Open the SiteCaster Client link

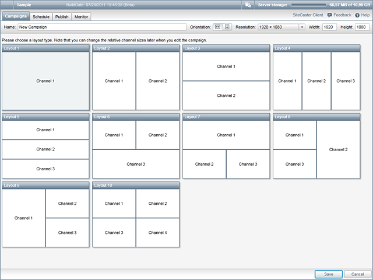point(308,15)
